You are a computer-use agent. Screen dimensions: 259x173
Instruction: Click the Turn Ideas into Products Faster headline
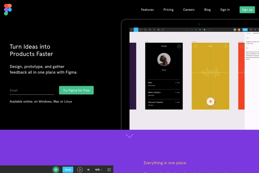[31, 50]
